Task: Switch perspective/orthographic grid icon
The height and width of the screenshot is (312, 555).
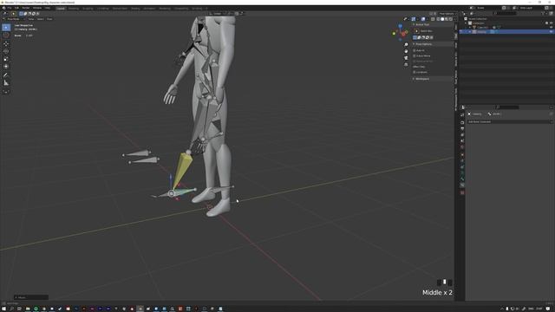Action: click(406, 65)
